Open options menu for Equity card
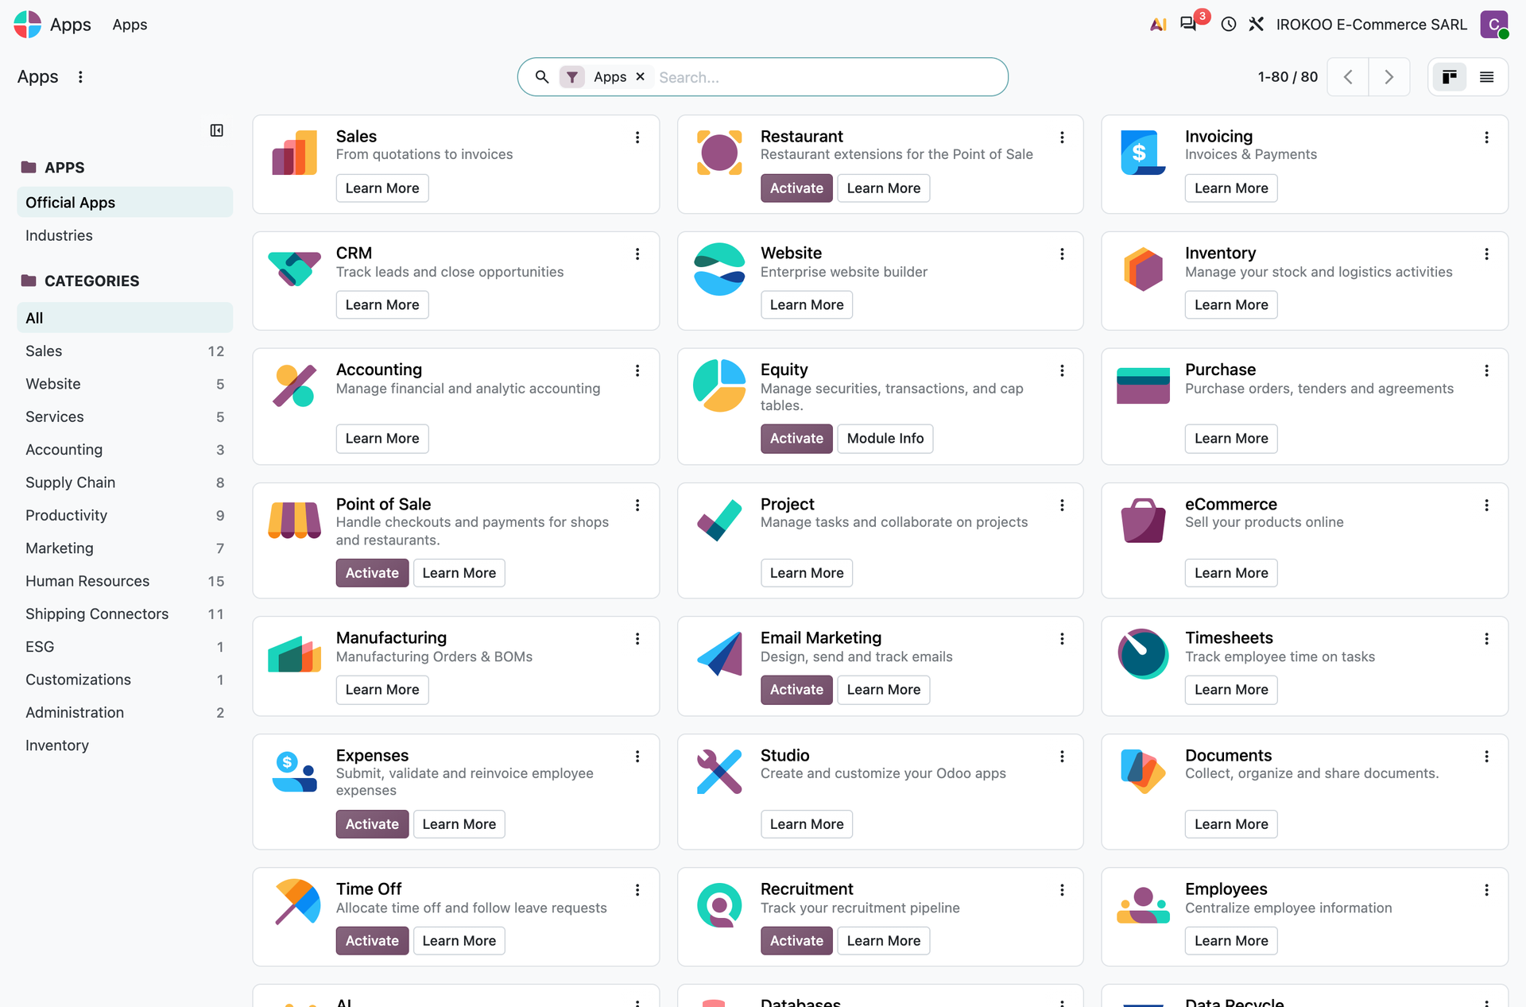Viewport: 1526px width, 1007px height. [1062, 370]
